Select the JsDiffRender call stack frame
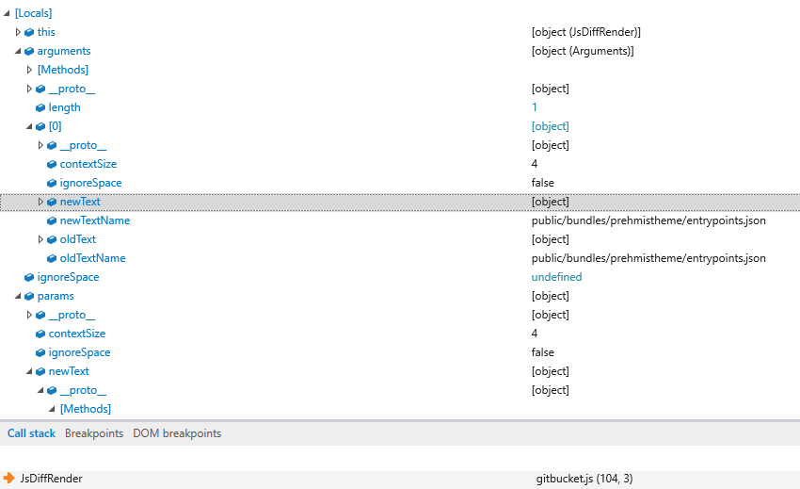Image resolution: width=800 pixels, height=489 pixels. pyautogui.click(x=400, y=479)
